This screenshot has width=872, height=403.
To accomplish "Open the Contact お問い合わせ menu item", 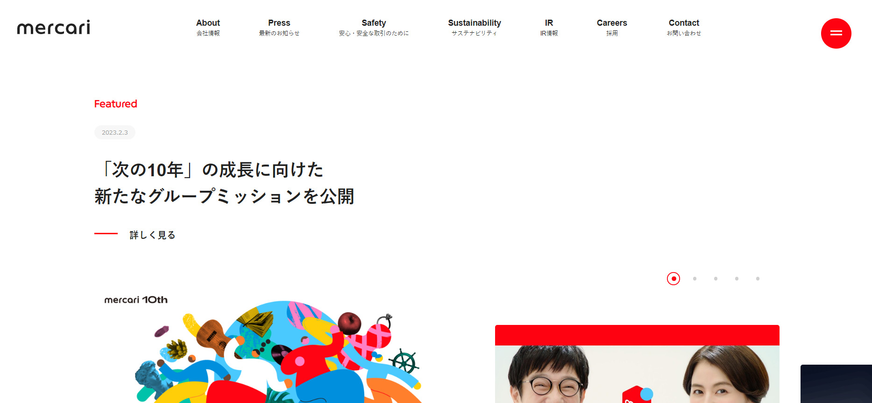I will tap(684, 28).
